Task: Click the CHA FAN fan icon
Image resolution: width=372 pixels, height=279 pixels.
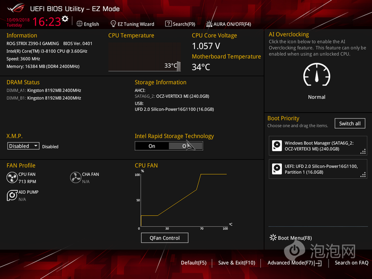Action: coord(75,178)
